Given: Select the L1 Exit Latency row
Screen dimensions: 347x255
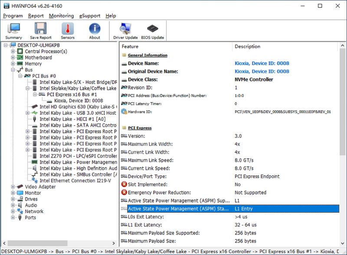Looking at the screenshot, I should [145, 225].
